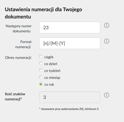Image resolution: width=124 pixels, height=122 pixels.
Task: Focus the next document number field showing 23
Action: click(70, 27)
